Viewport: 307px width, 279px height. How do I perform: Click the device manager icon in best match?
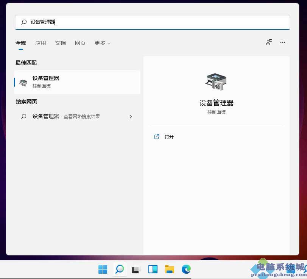point(23,83)
